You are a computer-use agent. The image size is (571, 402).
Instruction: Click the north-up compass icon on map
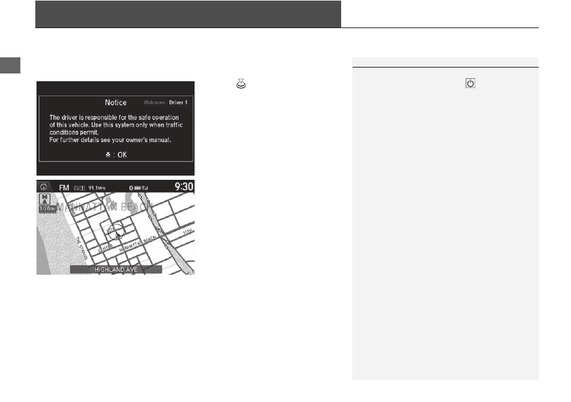[x=44, y=199]
